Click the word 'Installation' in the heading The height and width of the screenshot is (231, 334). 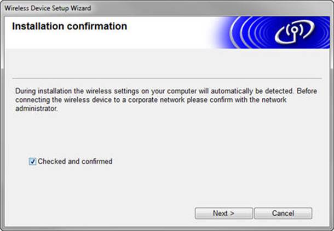coord(38,26)
